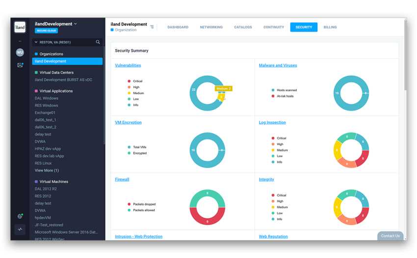This screenshot has width=417, height=258.
Task: Open the Log Inspection link
Action: click(x=272, y=122)
